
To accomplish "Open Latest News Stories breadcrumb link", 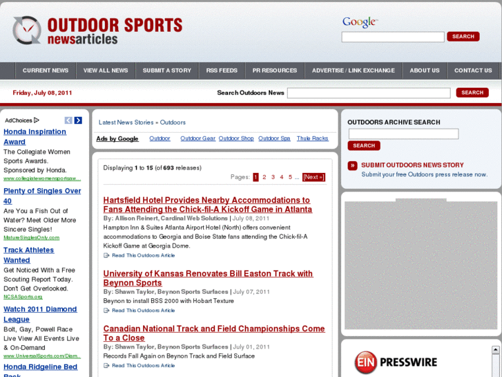I will [126, 122].
